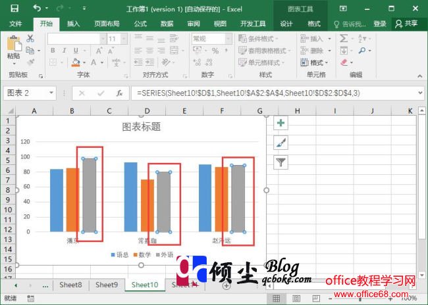428x305 pixels.
Task: Open the 插入 ribbon tab
Action: (74, 24)
